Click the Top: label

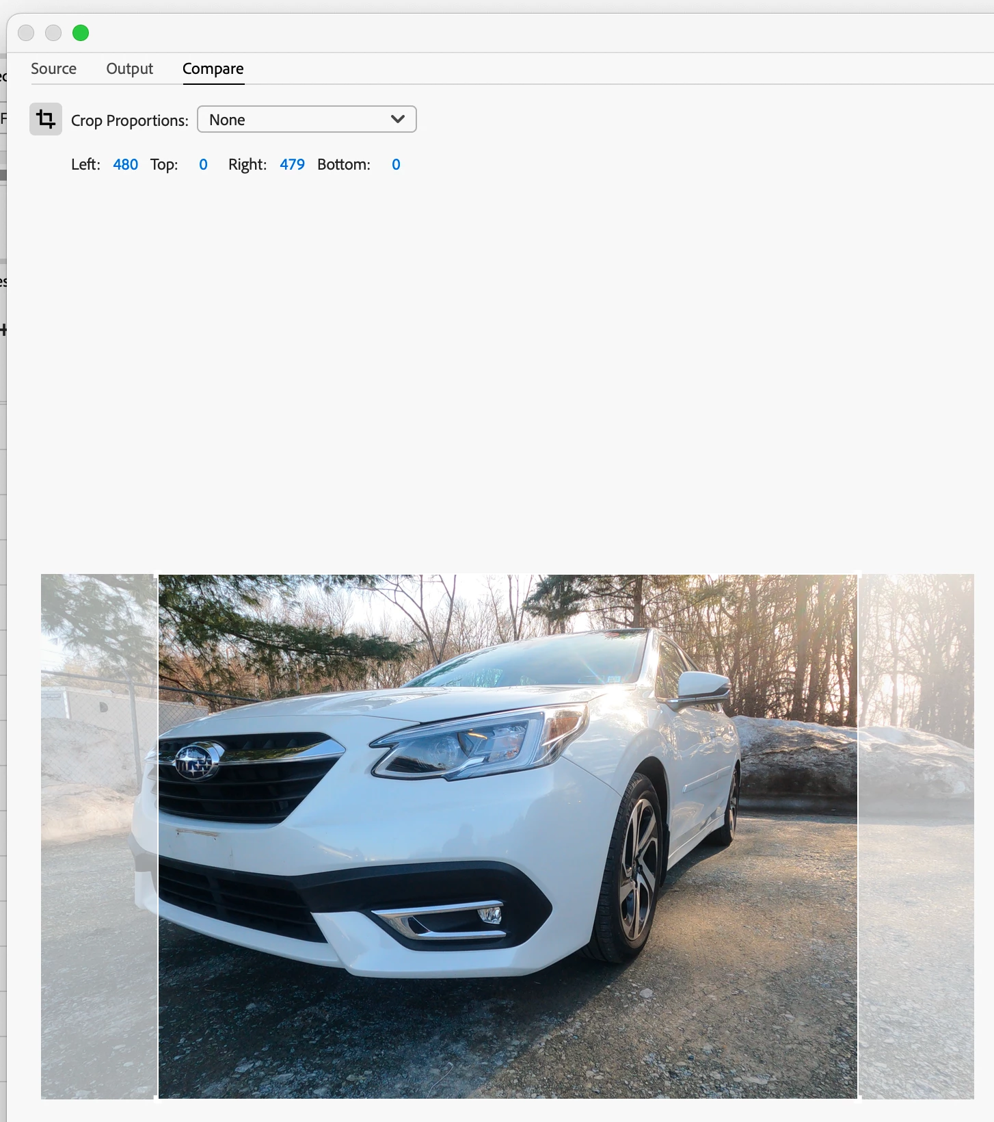(x=164, y=164)
